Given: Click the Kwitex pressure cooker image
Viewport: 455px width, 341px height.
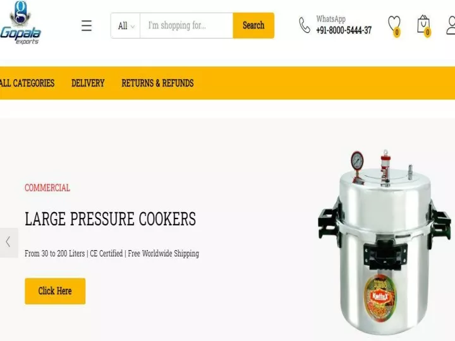Looking at the screenshot, I should pyautogui.click(x=384, y=242).
